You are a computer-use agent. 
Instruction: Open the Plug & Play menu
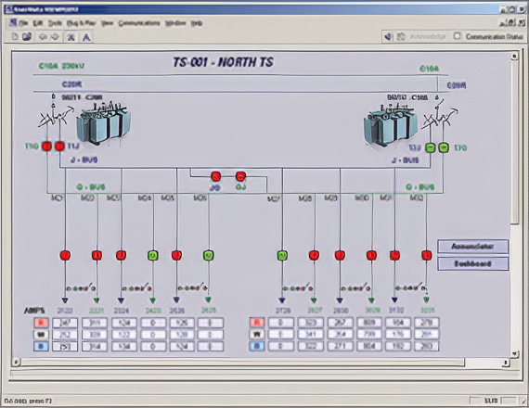point(81,23)
